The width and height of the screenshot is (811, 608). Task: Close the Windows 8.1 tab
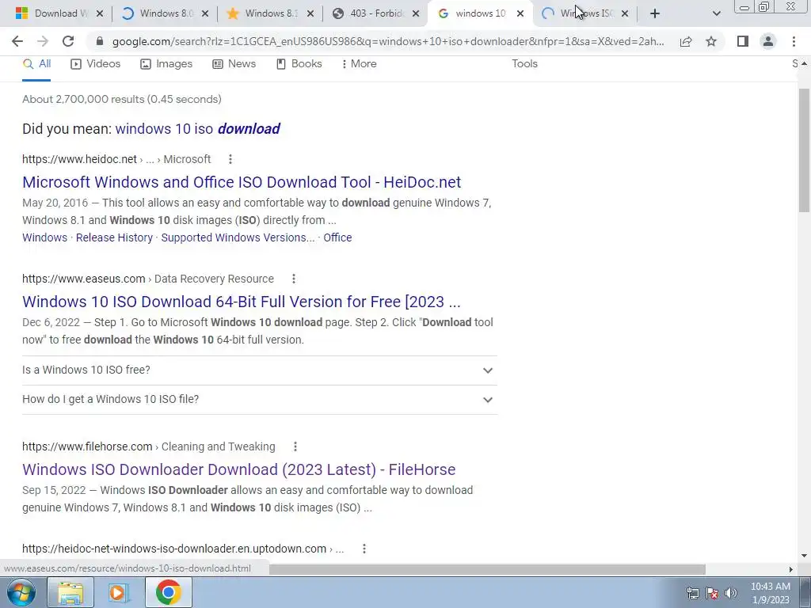coord(310,13)
